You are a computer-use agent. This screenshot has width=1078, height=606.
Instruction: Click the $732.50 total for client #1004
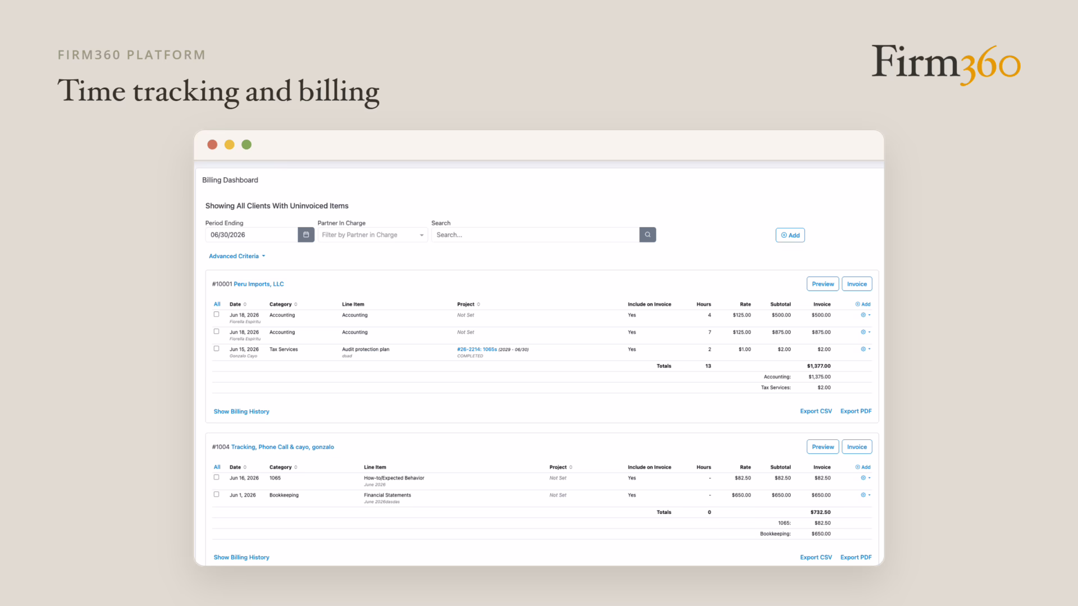[820, 512]
